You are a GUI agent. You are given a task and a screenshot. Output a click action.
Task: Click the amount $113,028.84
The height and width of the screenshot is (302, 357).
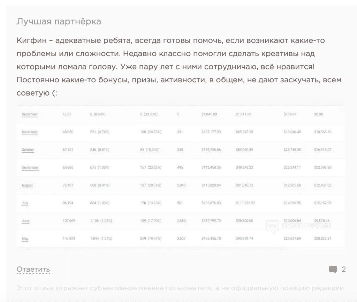tap(211, 185)
